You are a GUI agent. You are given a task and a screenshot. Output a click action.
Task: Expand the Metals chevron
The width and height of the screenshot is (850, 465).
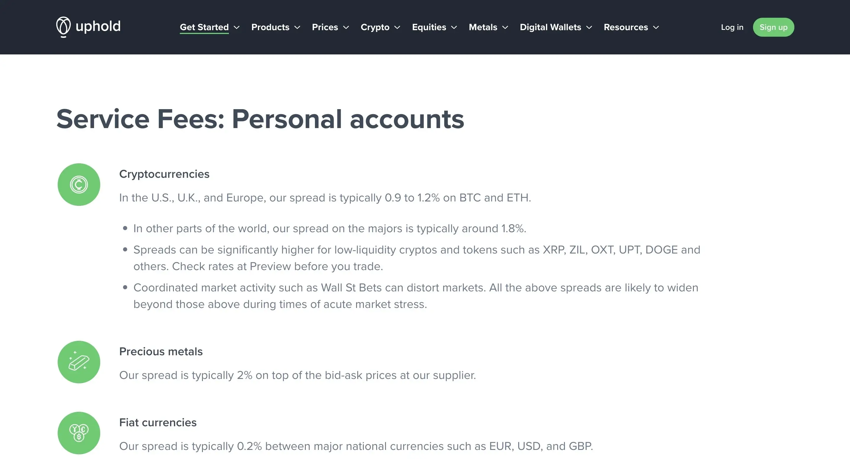505,28
